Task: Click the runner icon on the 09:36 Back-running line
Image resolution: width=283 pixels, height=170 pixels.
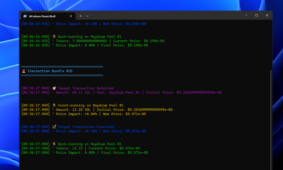Action: point(54,144)
